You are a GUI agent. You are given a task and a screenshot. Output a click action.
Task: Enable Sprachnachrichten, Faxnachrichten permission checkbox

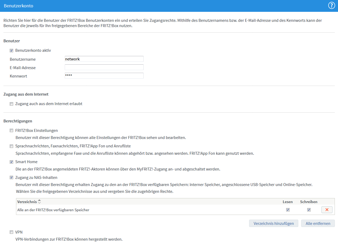click(12, 146)
